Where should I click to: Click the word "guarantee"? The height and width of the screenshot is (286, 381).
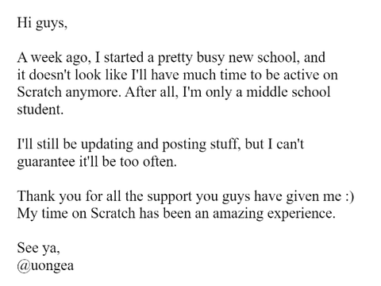46,161
